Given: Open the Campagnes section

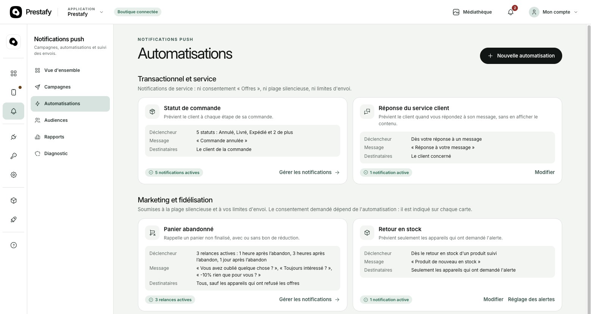Looking at the screenshot, I should pyautogui.click(x=70, y=87).
